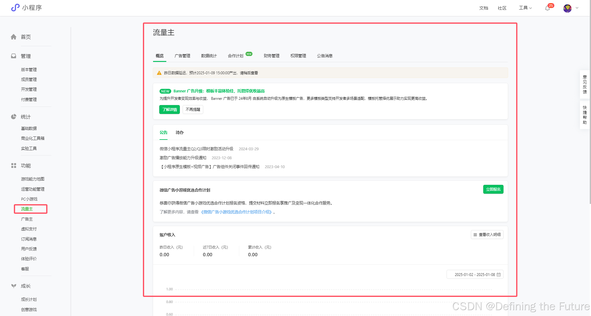
Task: Open the 工具 dropdown menu
Action: [x=525, y=8]
